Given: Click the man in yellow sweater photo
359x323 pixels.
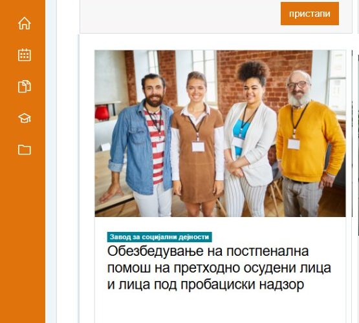Looking at the screenshot, I should click(x=309, y=144).
